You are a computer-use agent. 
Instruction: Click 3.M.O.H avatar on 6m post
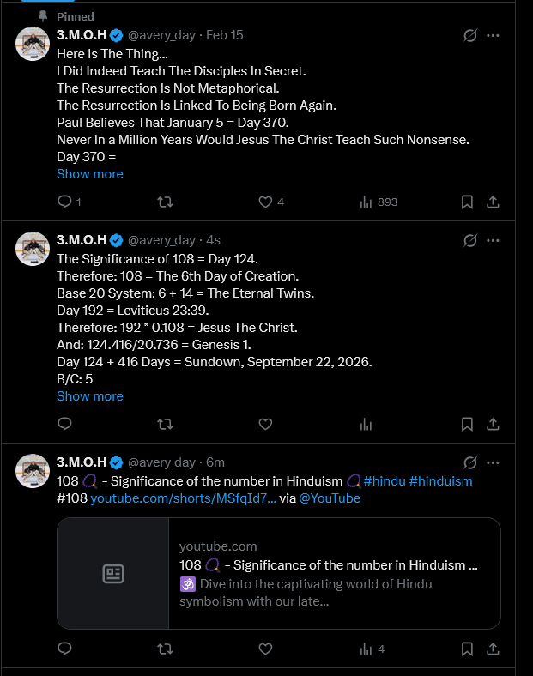(33, 471)
